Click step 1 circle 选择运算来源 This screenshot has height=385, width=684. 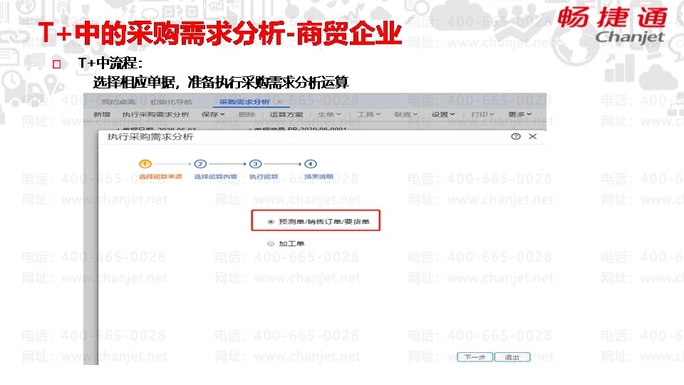tap(145, 164)
